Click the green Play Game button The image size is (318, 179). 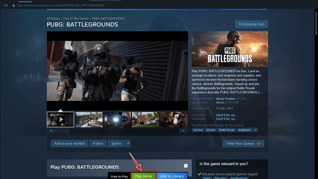144,176
